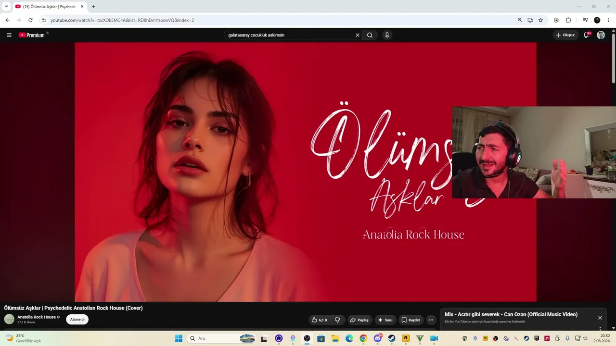Screen dimensions: 616x346
Task: Open Anatolia Rock House channel name link
Action: click(x=37, y=317)
